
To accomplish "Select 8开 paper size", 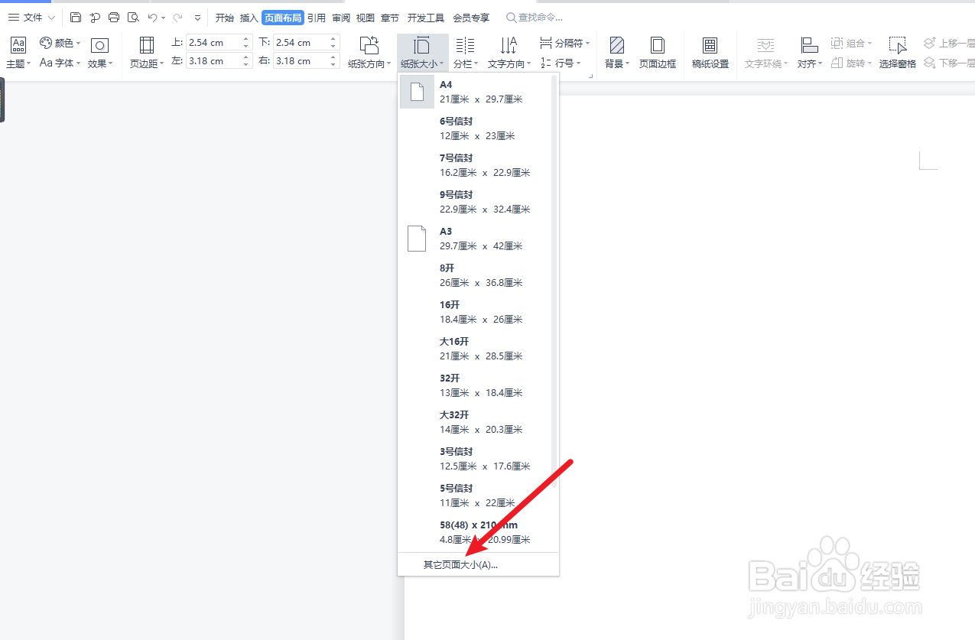I will [475, 275].
